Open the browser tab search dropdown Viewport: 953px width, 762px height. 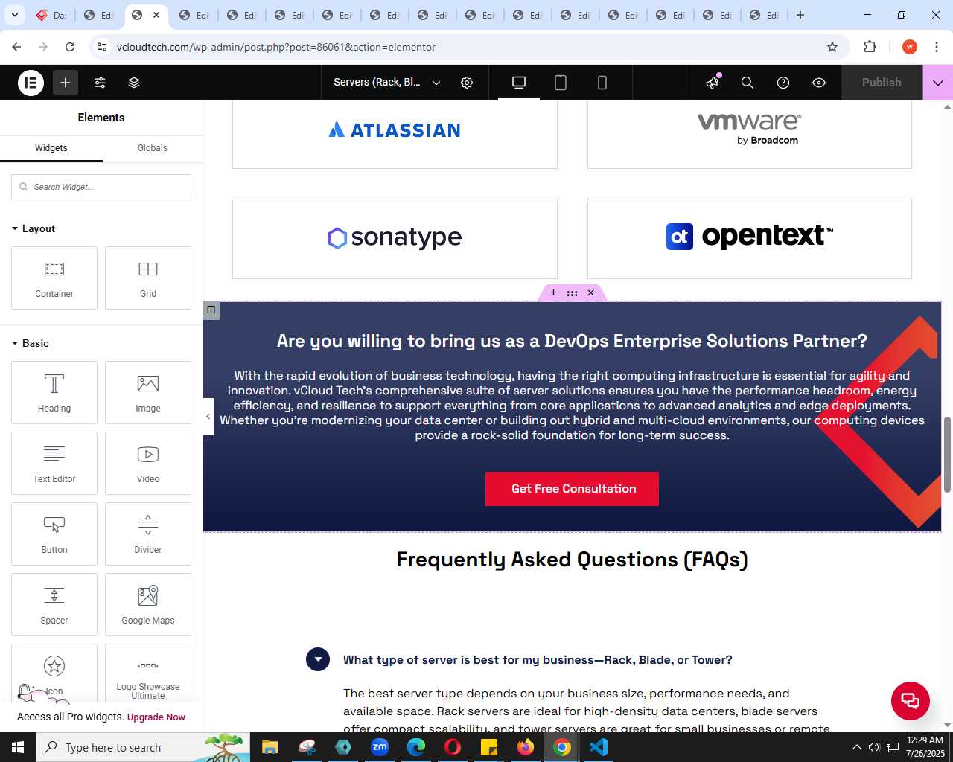pyautogui.click(x=15, y=15)
